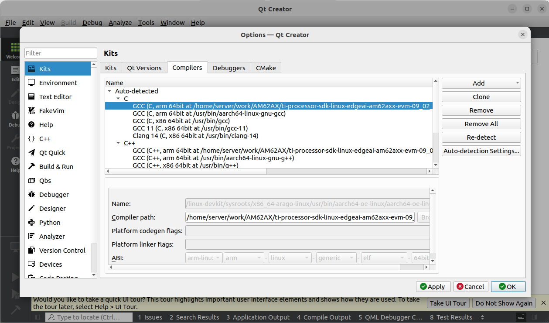Open the Help category icon in options list
Viewport: 549px width, 323px height.
click(31, 125)
